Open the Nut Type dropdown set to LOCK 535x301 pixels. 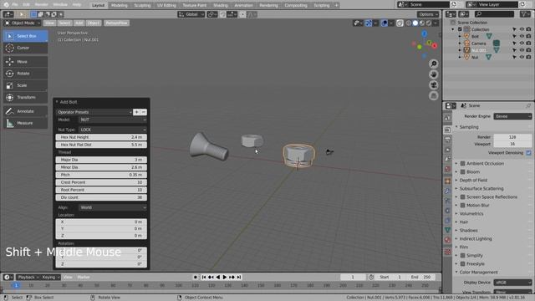(113, 130)
